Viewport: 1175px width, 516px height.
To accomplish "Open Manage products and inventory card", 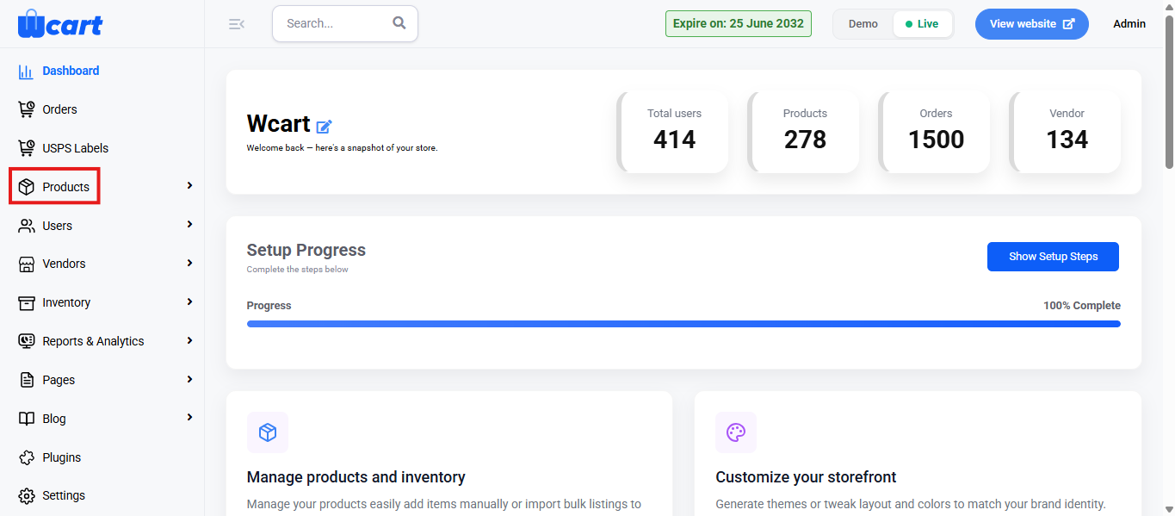I will (x=449, y=453).
